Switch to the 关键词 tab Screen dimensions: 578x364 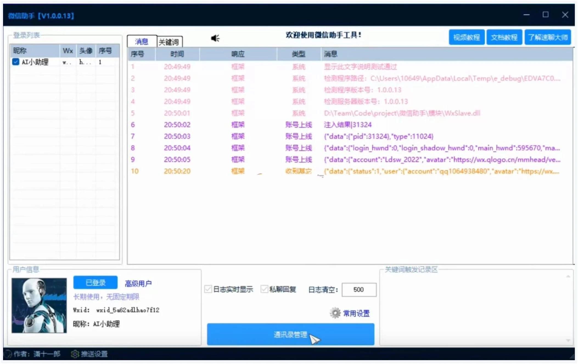169,41
